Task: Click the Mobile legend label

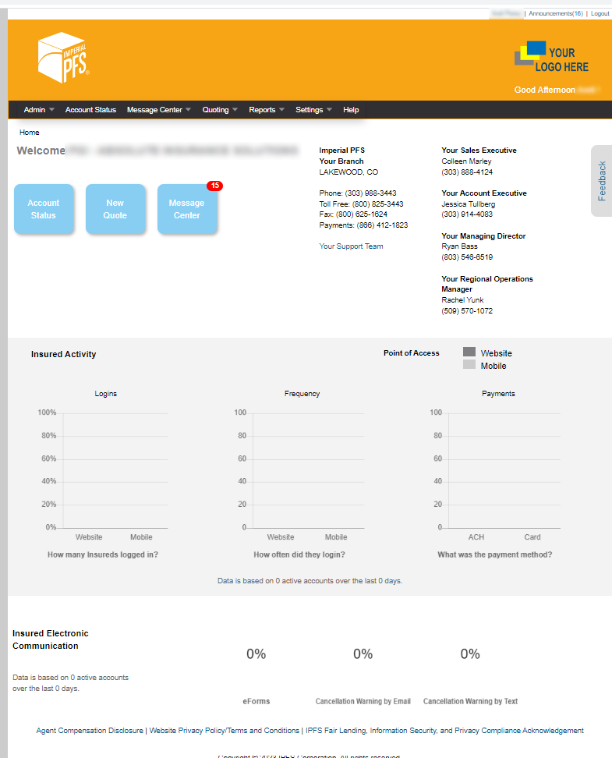Action: click(x=493, y=366)
